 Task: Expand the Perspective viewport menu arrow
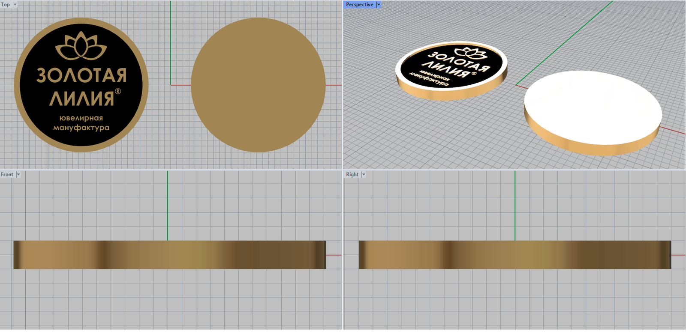point(379,5)
